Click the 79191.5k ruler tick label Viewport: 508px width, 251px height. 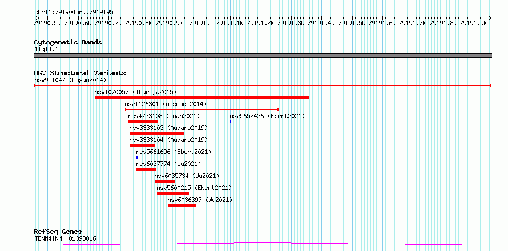pyautogui.click(x=352, y=23)
